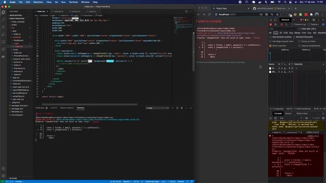
Task: Bookmark this page with the star icon
Action: [277, 15]
